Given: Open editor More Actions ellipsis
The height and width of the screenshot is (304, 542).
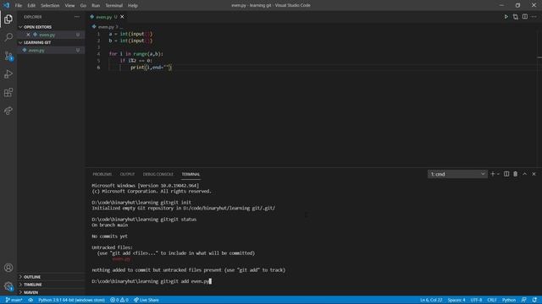Looking at the screenshot, I should coord(534,17).
